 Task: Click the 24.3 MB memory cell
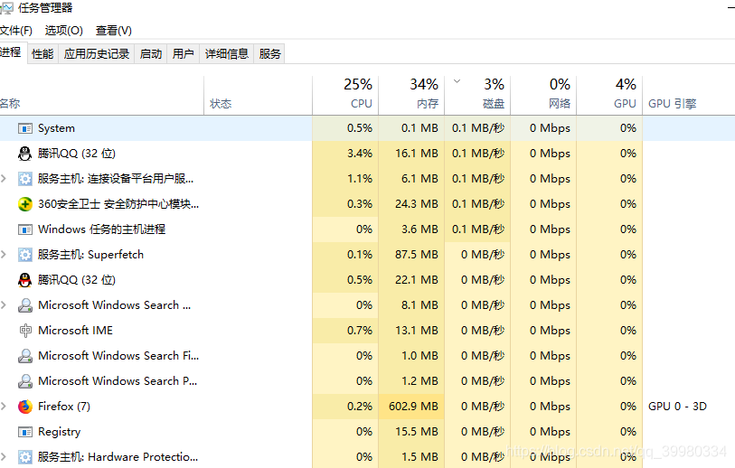click(411, 204)
